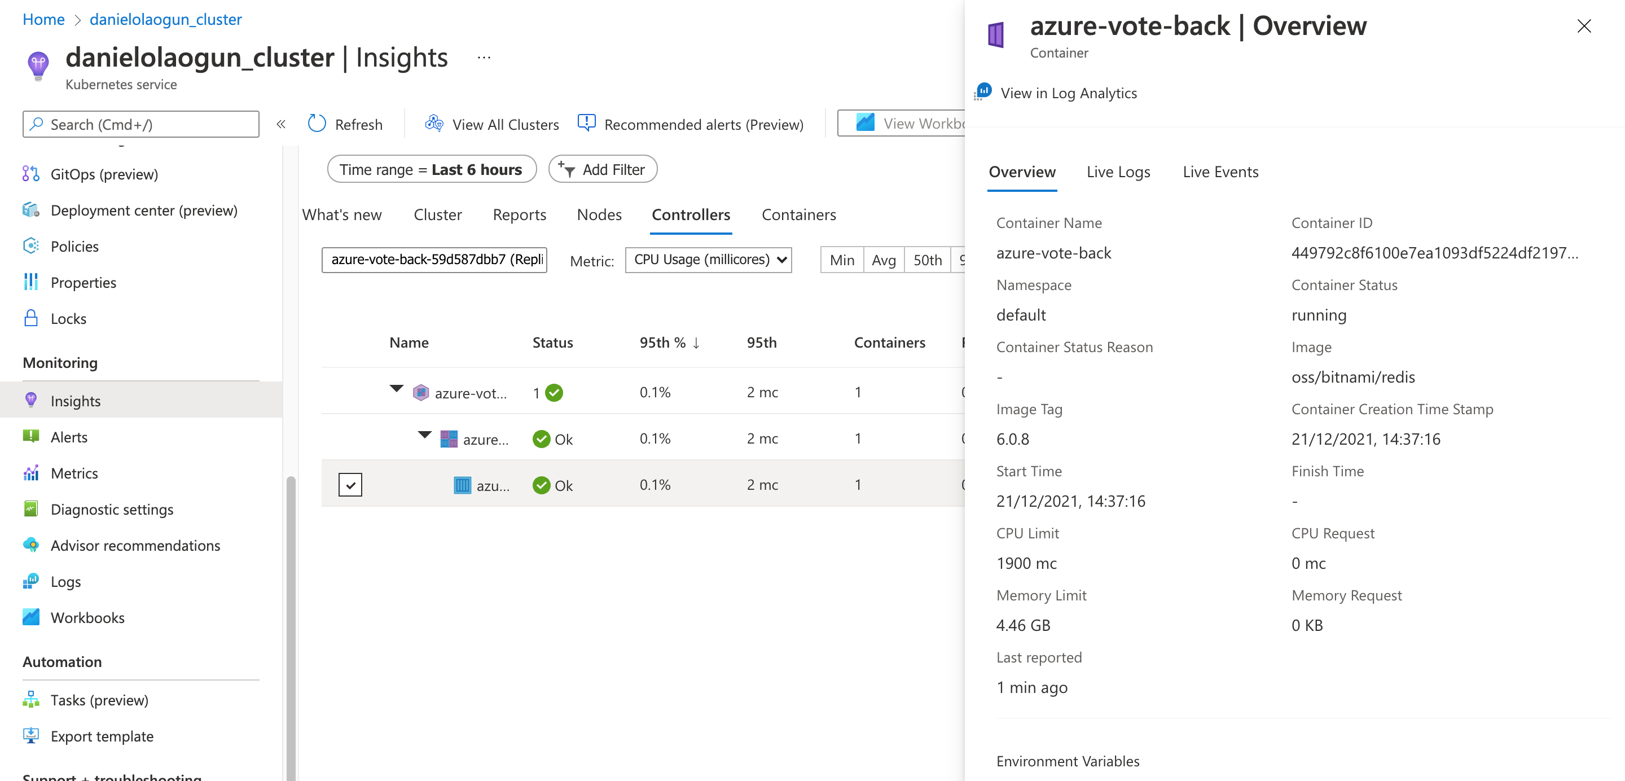
Task: Click the Insights lightbulb sidebar icon
Action: (30, 400)
